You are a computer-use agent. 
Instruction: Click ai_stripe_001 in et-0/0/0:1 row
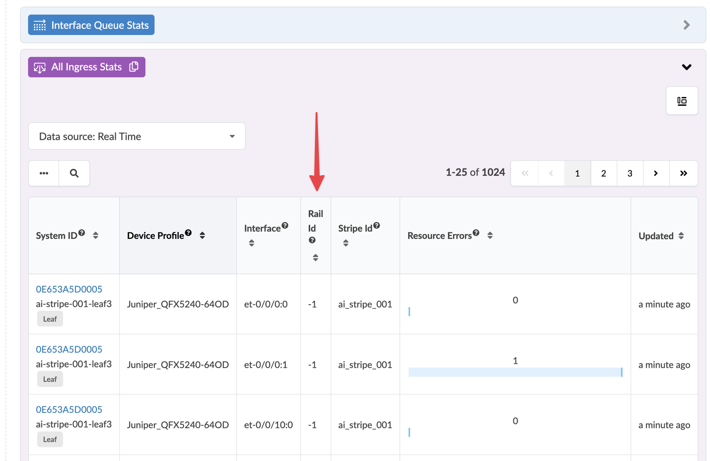tap(365, 365)
